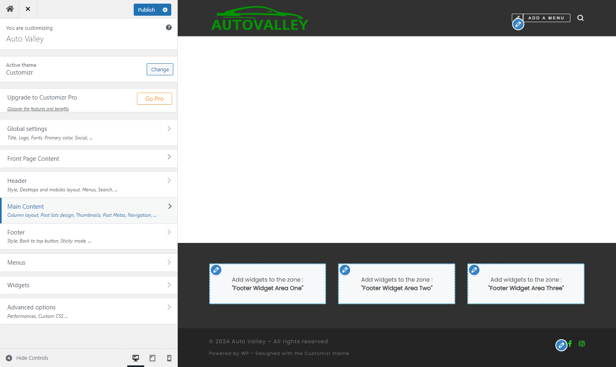The image size is (616, 367).
Task: Click edit pencil shortcut for header menu
Action: click(518, 25)
